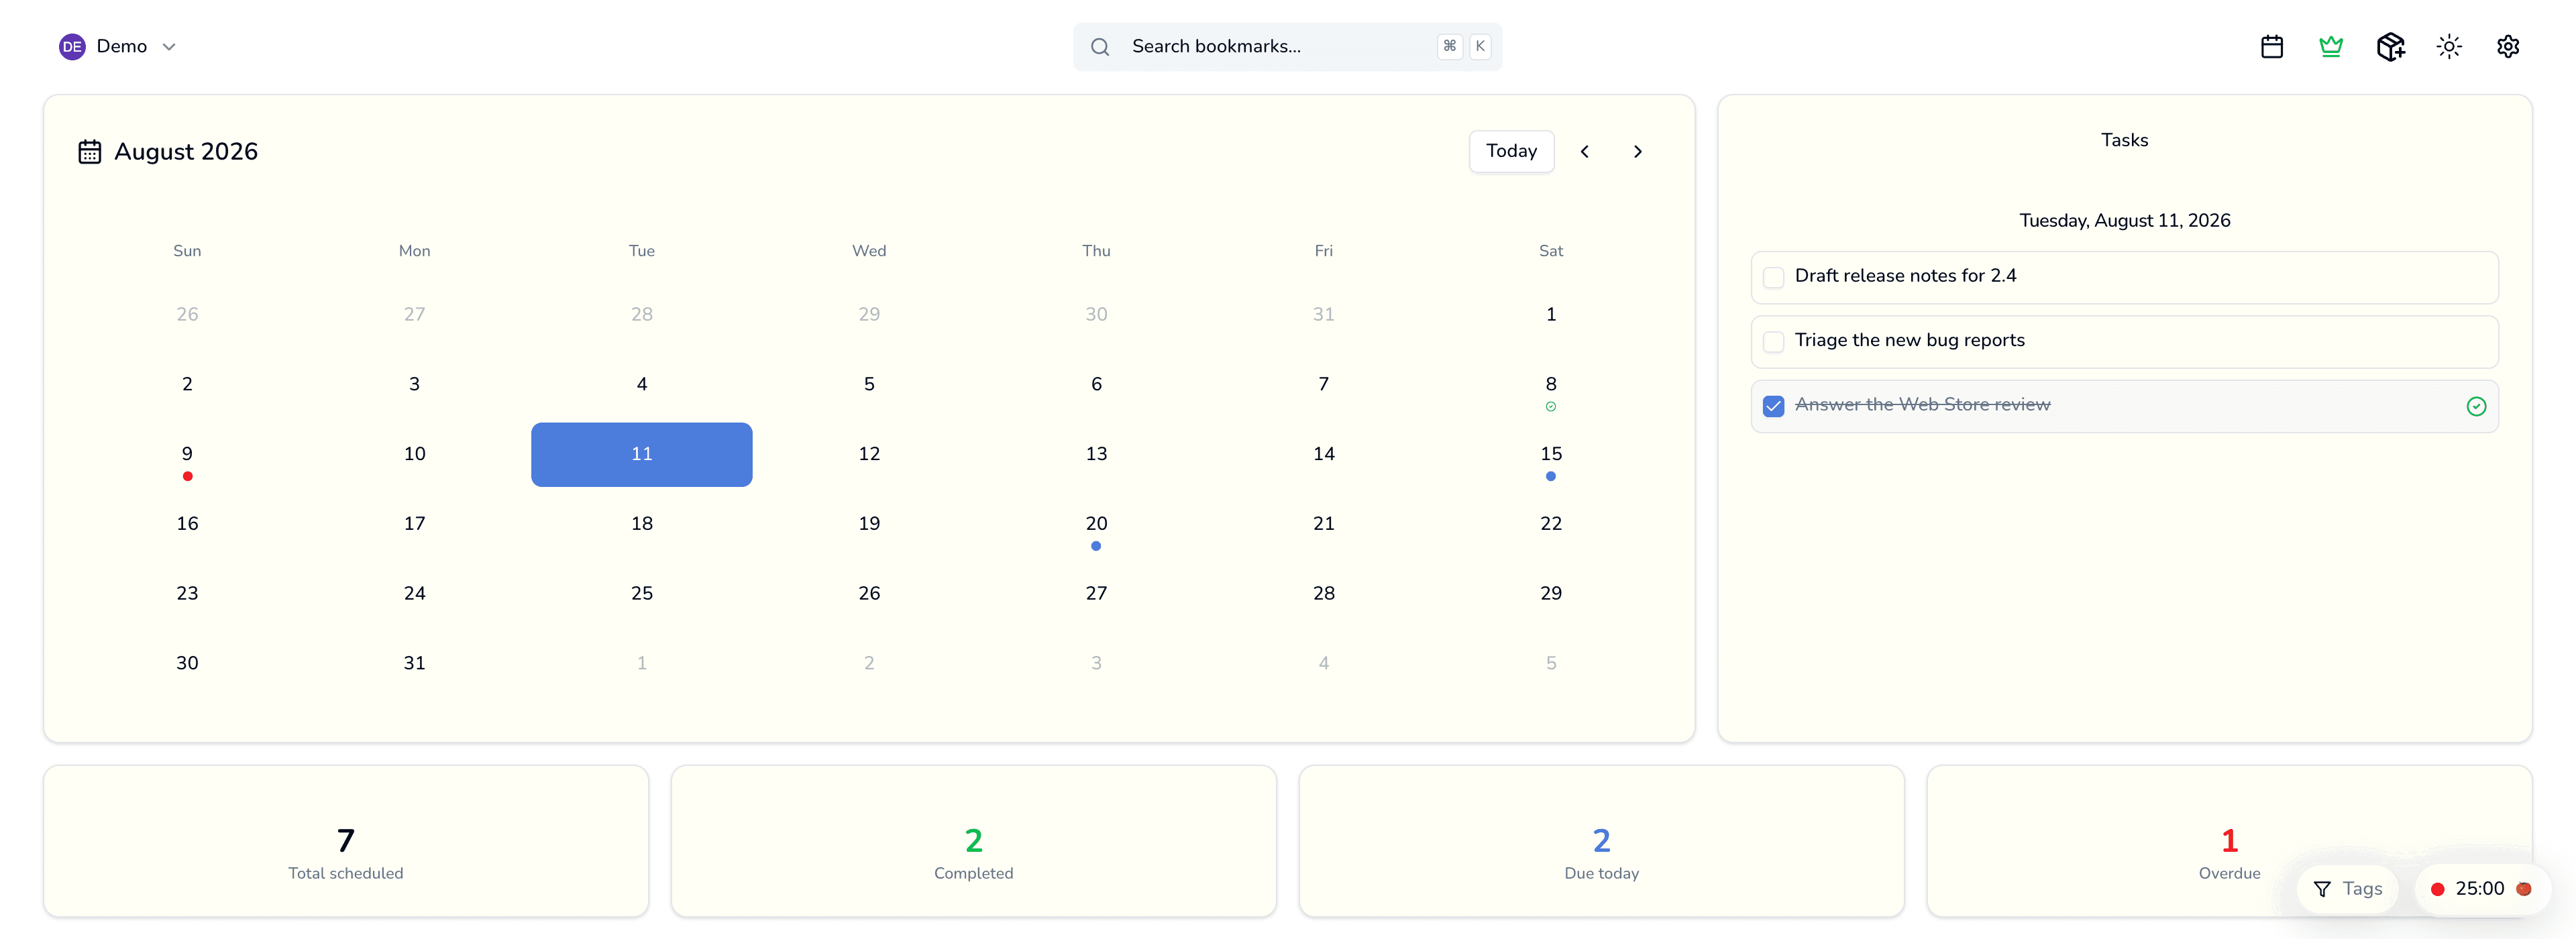Check Triage the new bug reports
Viewport: 2576px width, 939px height.
click(1773, 342)
